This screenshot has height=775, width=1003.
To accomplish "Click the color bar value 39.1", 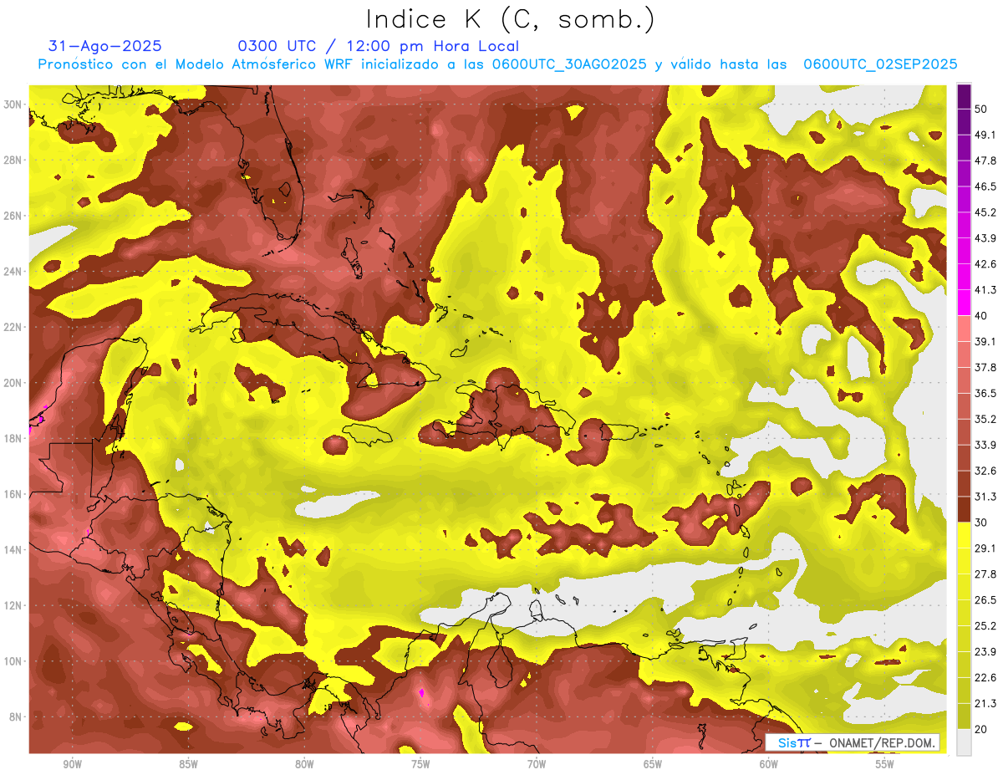I will pyautogui.click(x=985, y=341).
